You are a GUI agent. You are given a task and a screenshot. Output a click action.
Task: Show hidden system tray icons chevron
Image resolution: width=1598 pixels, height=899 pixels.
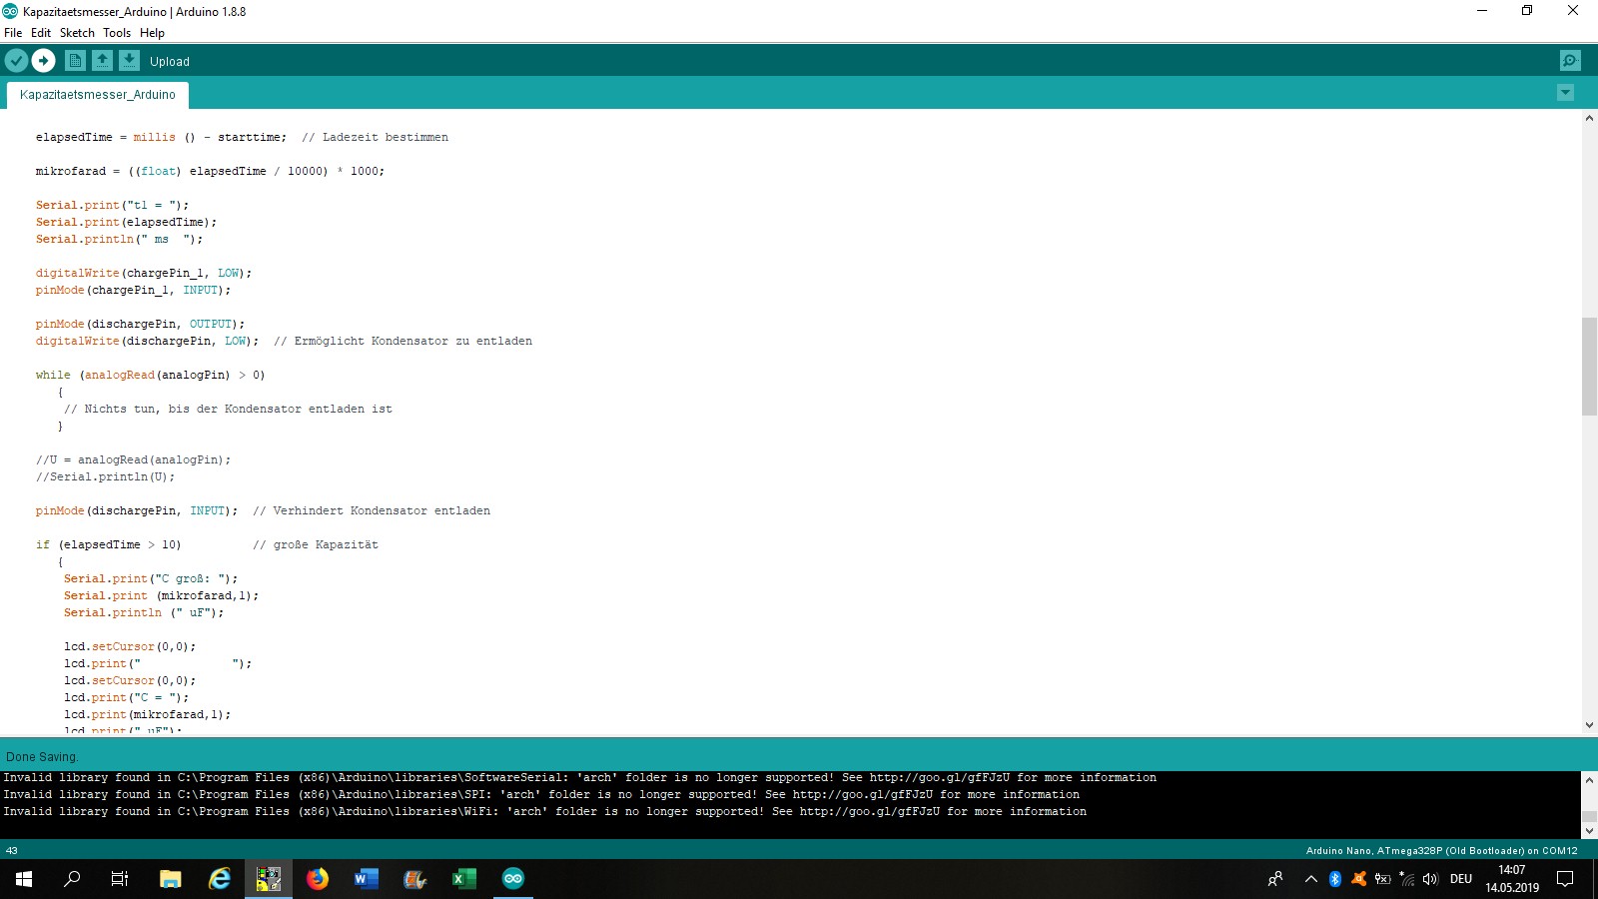[x=1311, y=879]
